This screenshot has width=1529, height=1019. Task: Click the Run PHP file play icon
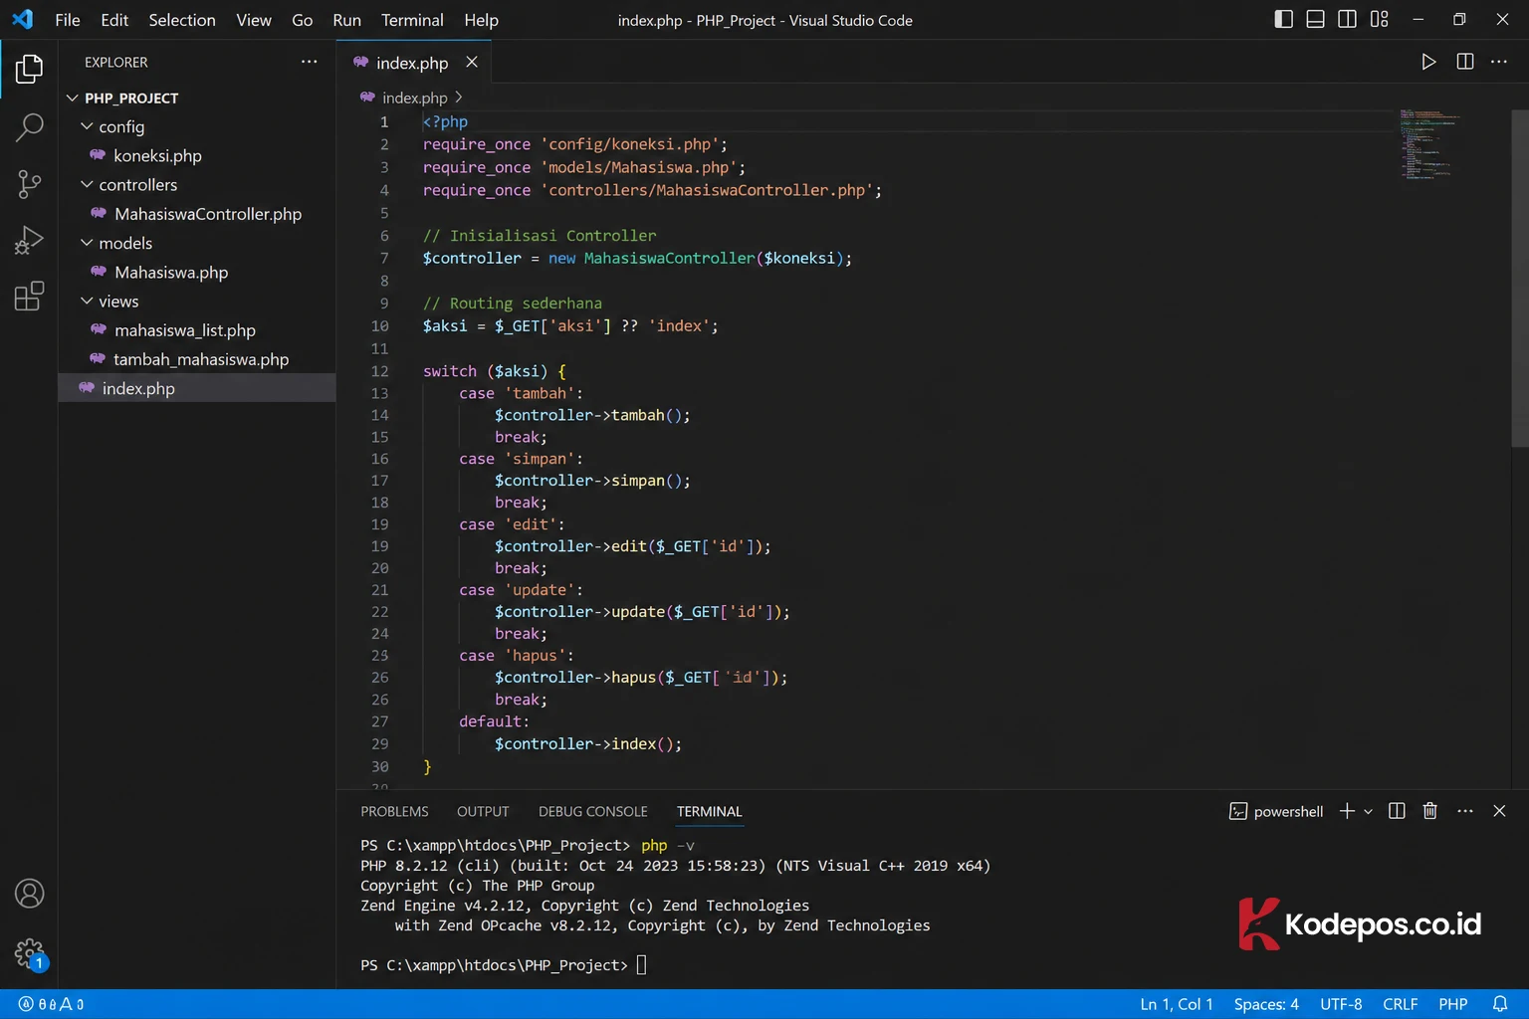click(1428, 62)
